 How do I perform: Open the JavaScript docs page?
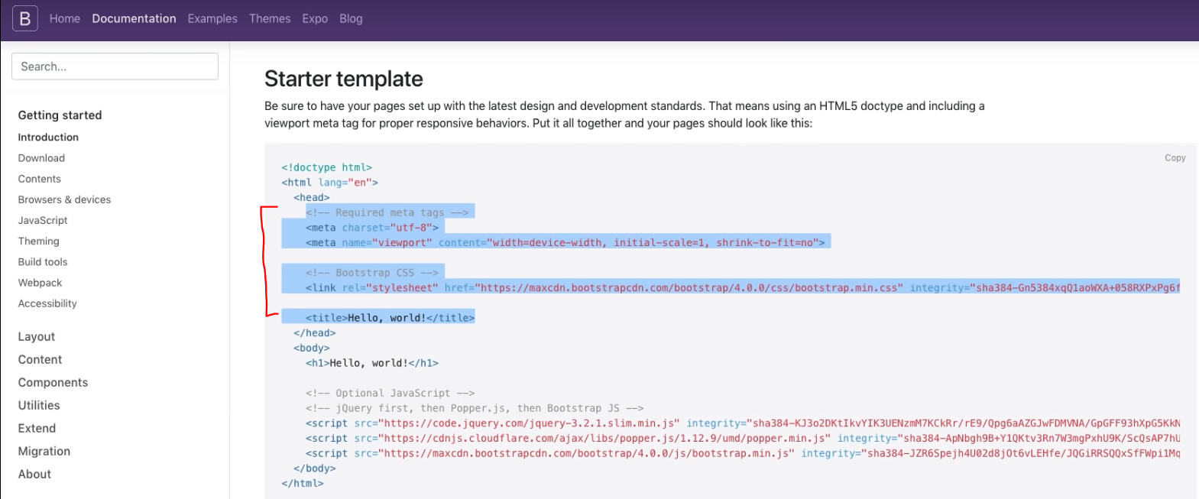point(43,220)
